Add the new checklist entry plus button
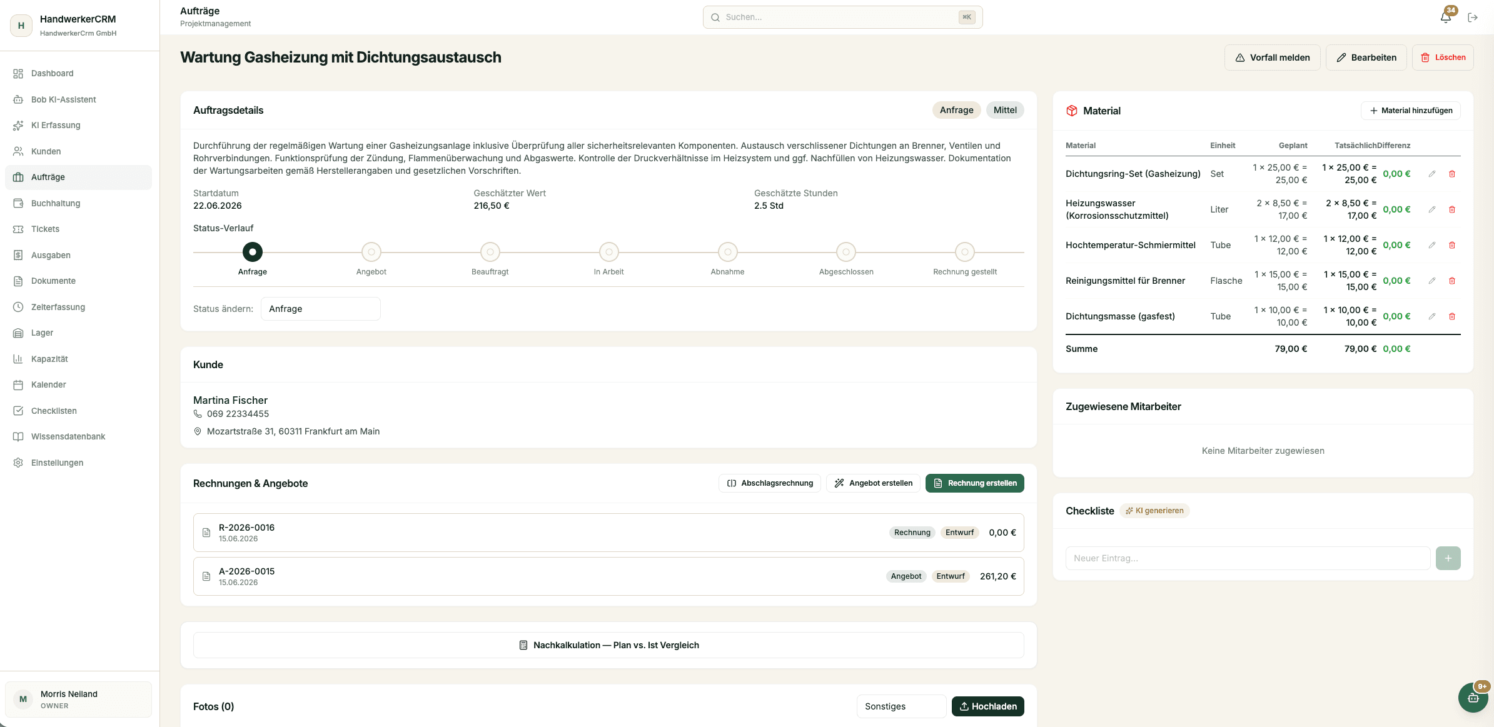The width and height of the screenshot is (1494, 727). [1448, 558]
